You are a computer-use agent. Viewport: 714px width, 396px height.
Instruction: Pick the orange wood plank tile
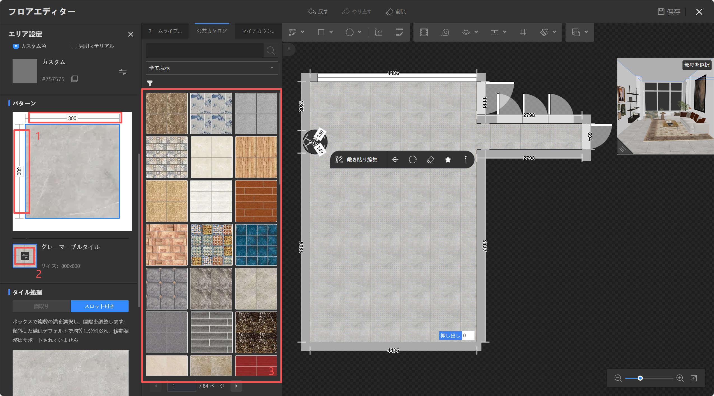(x=256, y=157)
